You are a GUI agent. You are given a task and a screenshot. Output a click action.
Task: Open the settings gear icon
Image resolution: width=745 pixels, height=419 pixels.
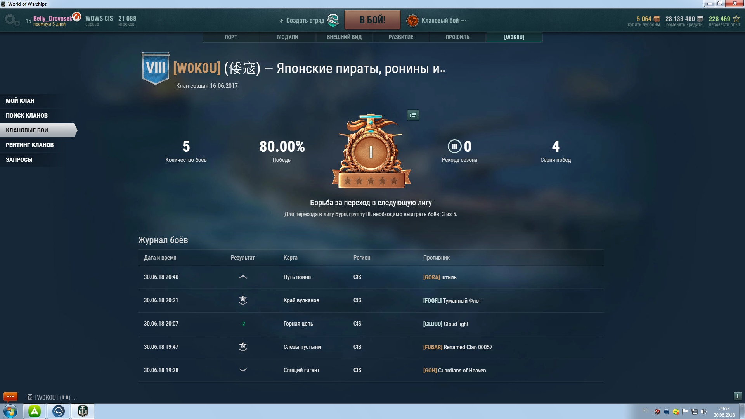tap(12, 20)
